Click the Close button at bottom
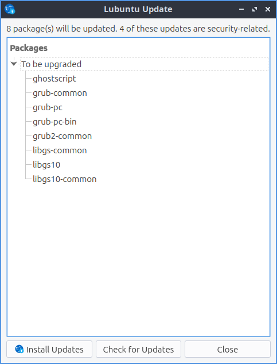 tap(228, 349)
